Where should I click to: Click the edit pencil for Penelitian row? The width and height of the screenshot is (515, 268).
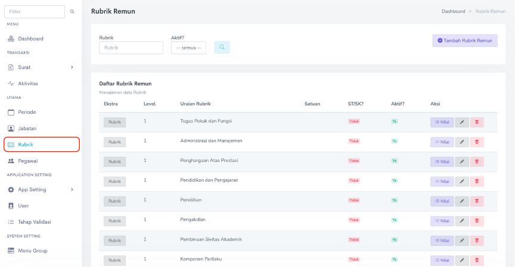pyautogui.click(x=462, y=201)
